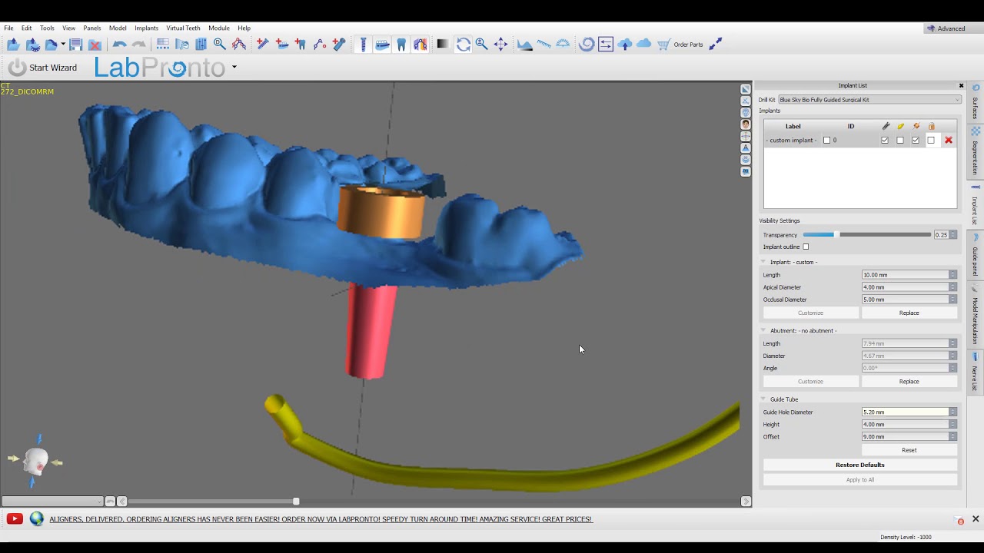The height and width of the screenshot is (553, 984).
Task: Close the bottom banner with X
Action: coord(976,519)
